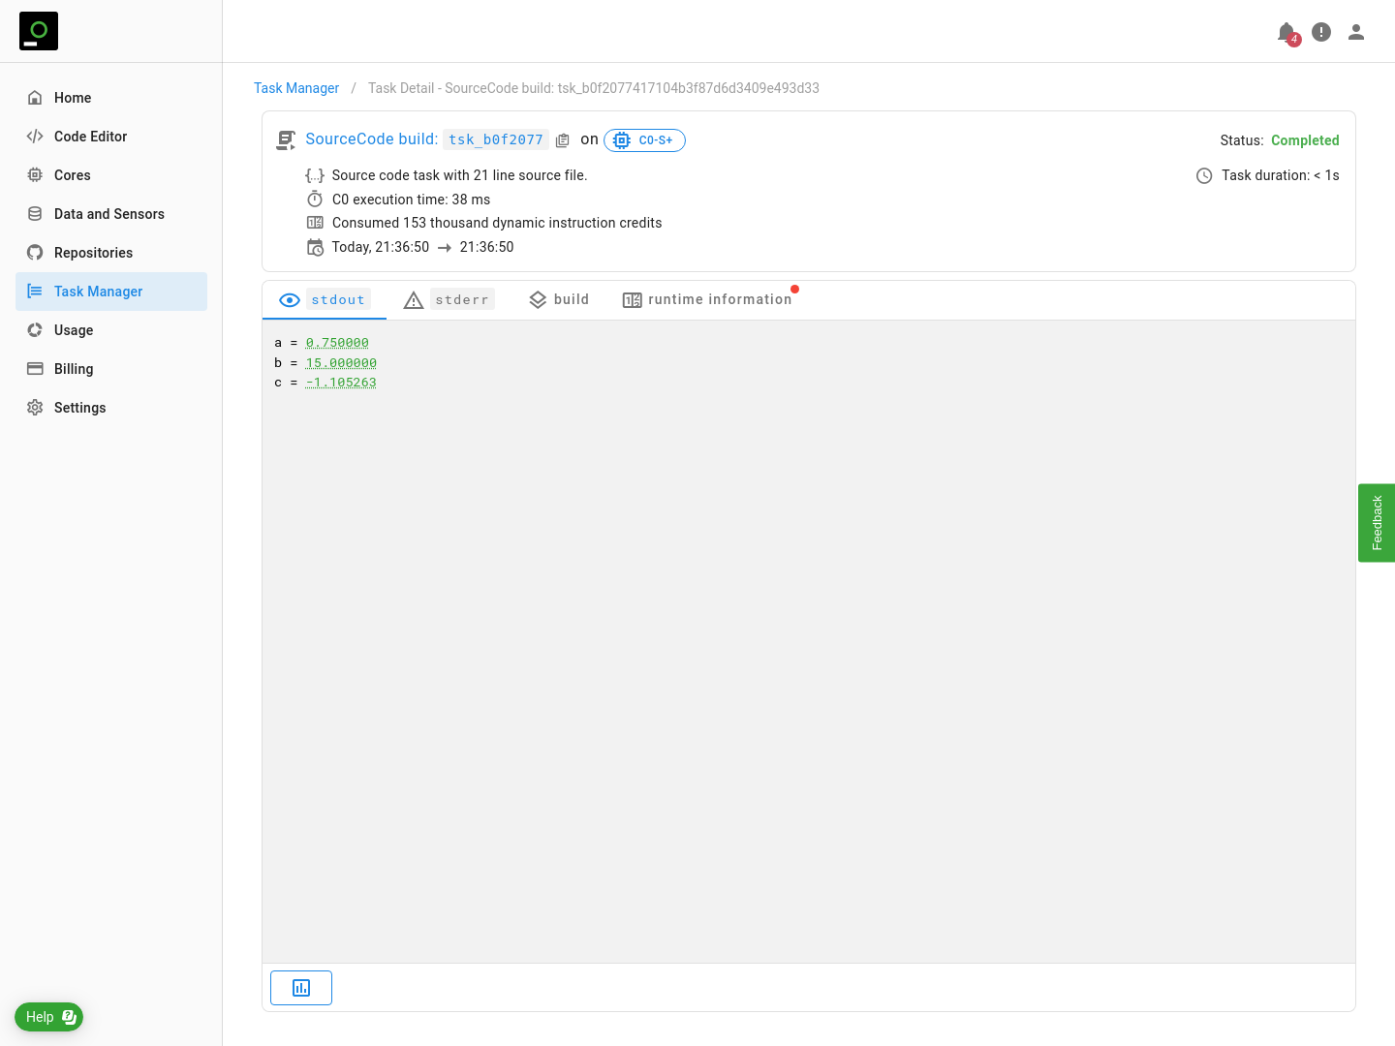This screenshot has width=1395, height=1046.
Task: Click the notifications bell icon
Action: tap(1286, 33)
